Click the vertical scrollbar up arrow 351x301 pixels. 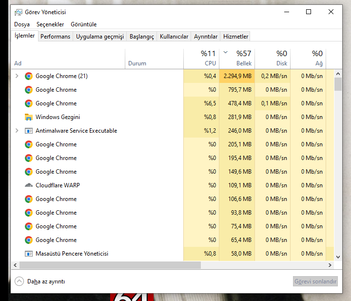coord(338,74)
